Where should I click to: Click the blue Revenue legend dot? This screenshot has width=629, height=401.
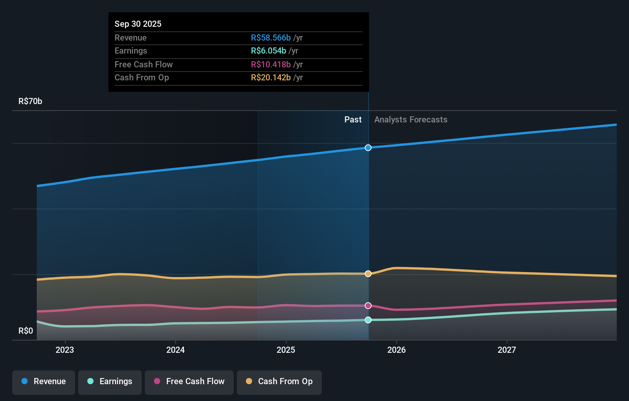click(x=24, y=381)
